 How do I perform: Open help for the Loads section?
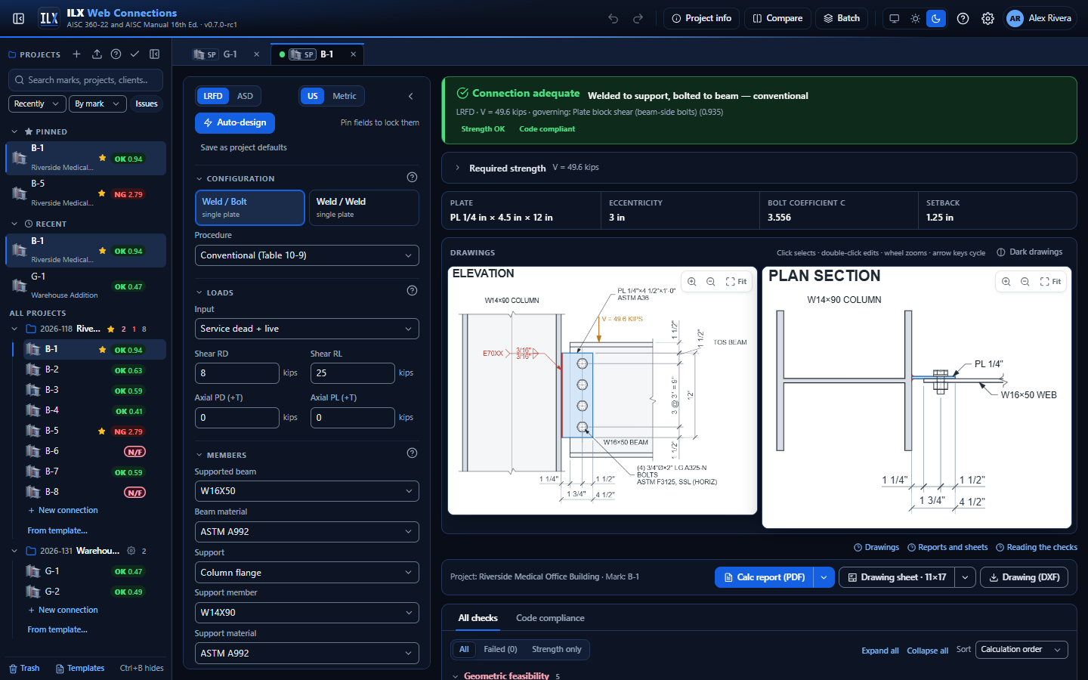pyautogui.click(x=412, y=291)
